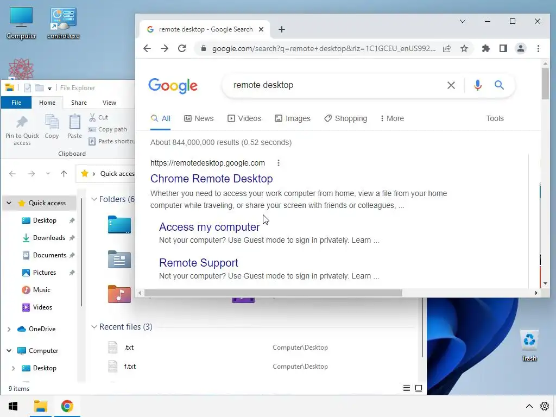Image resolution: width=556 pixels, height=417 pixels.
Task: Click Pin to Quick access in File Explorer
Action: [x=22, y=131]
